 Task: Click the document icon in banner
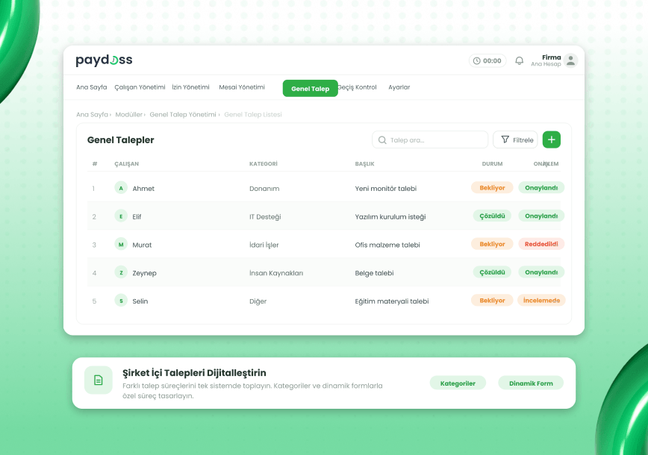click(x=99, y=380)
